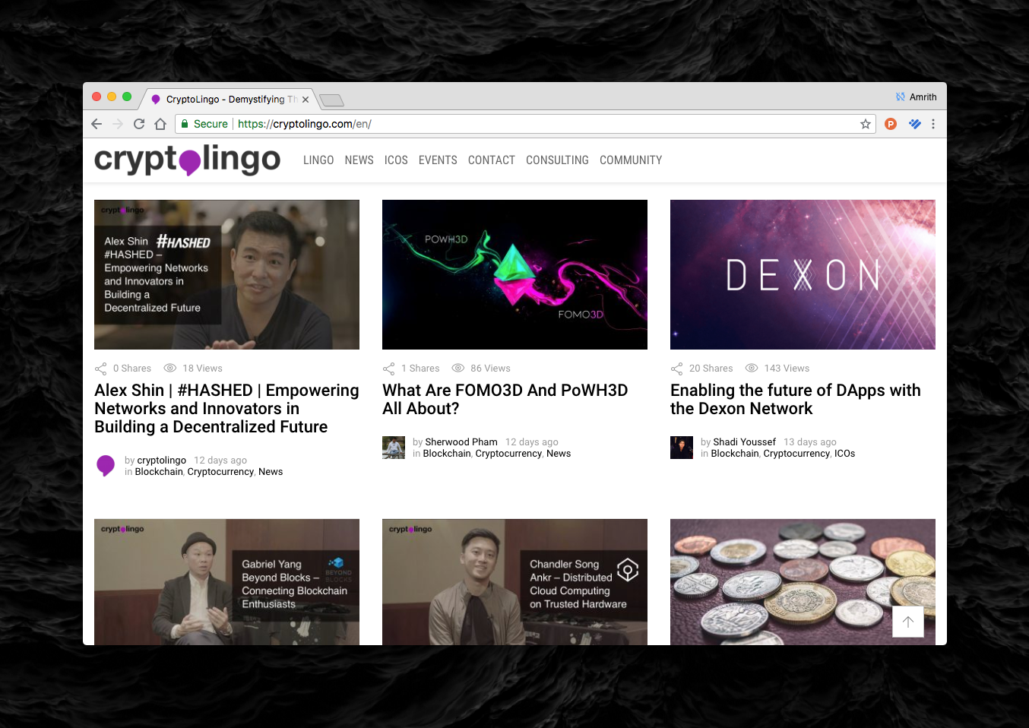The height and width of the screenshot is (728, 1029).
Task: Click the '143 Views' text
Action: [787, 369]
